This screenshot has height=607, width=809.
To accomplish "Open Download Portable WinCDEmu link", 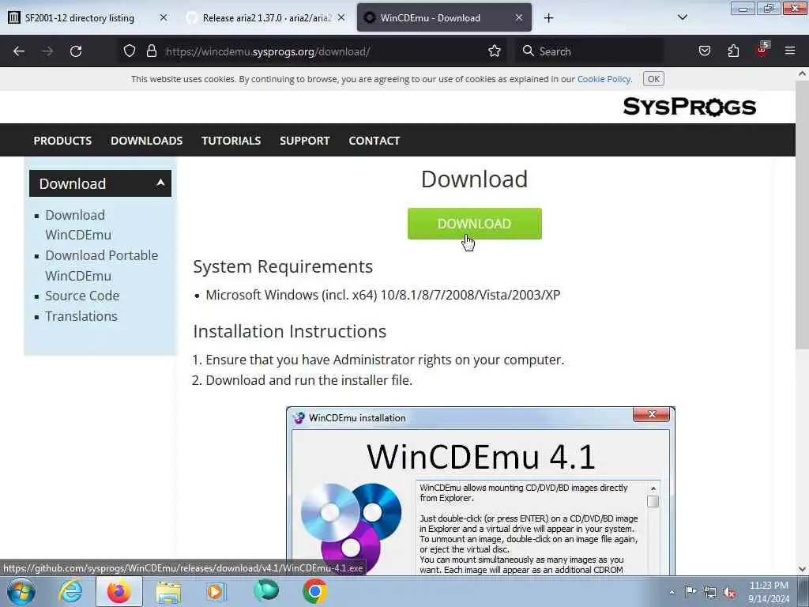I will pos(101,266).
